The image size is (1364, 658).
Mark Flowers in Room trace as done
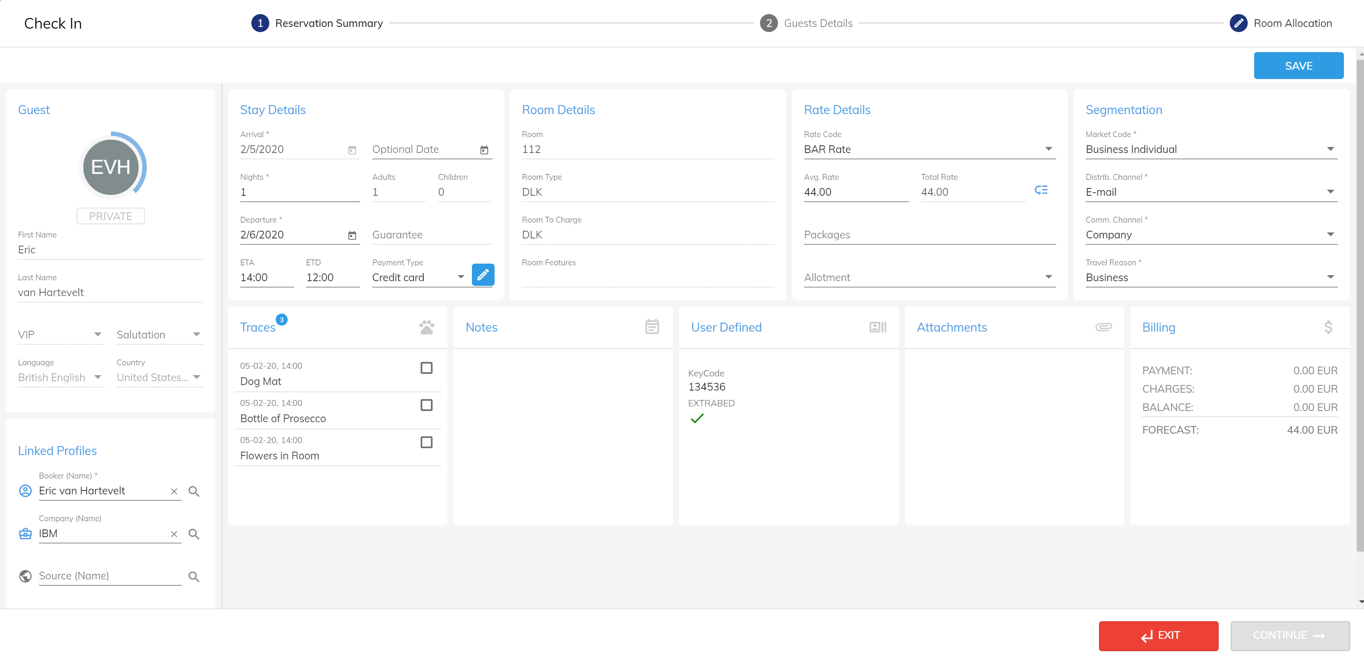pos(426,442)
